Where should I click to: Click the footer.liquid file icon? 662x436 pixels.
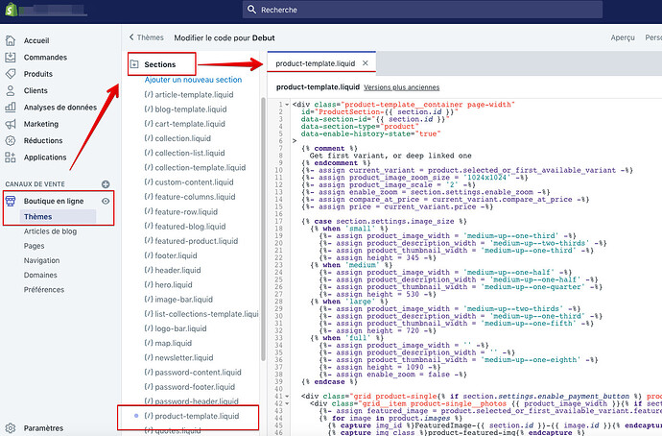(148, 255)
